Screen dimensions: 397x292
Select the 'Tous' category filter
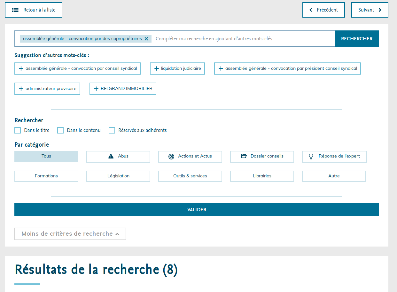coord(46,156)
